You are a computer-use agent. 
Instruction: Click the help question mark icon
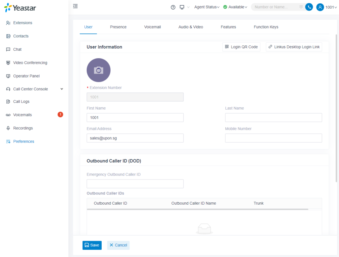[x=173, y=7]
